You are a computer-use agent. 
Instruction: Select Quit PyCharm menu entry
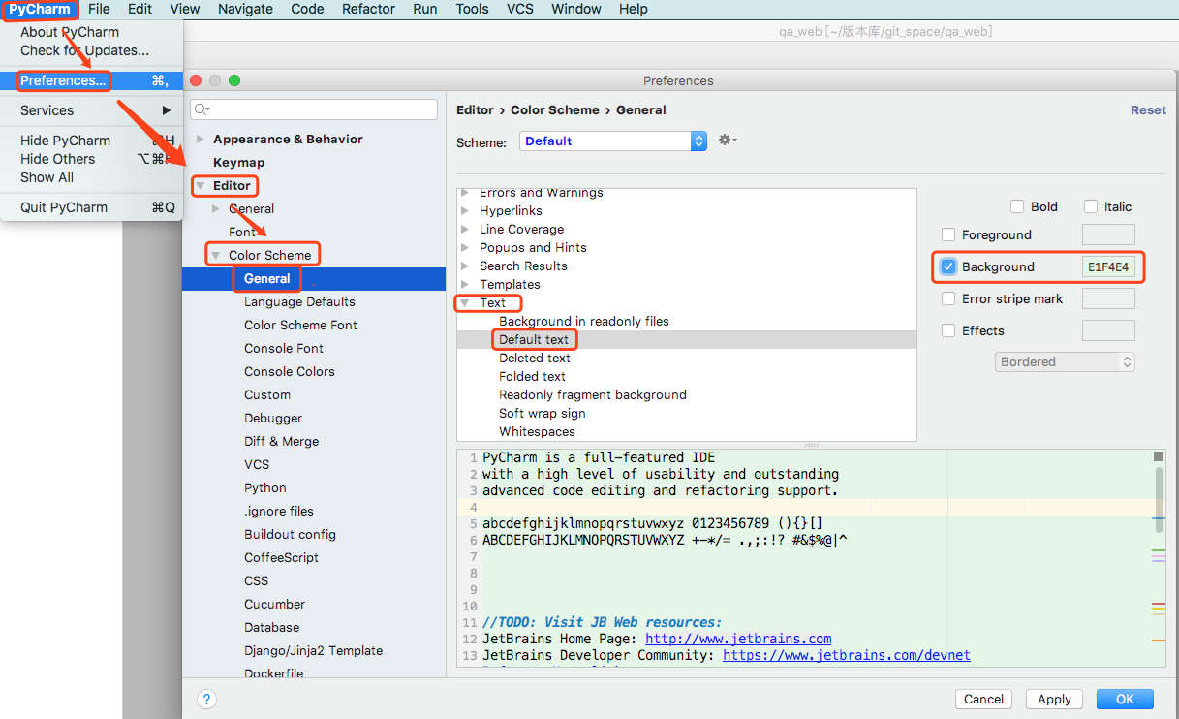[x=91, y=207]
